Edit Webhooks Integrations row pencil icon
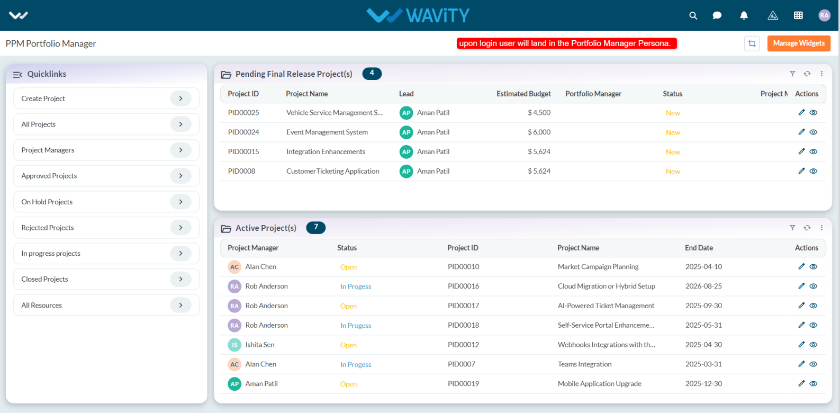 pyautogui.click(x=801, y=344)
